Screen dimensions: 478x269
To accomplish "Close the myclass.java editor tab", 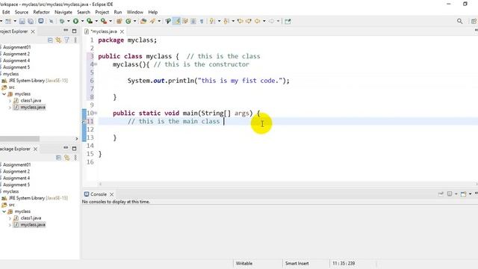I will click(x=122, y=31).
